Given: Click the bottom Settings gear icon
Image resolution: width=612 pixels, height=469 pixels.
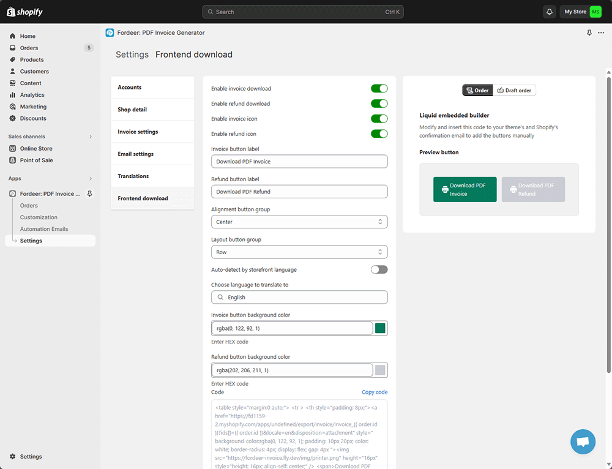Looking at the screenshot, I should coord(12,457).
